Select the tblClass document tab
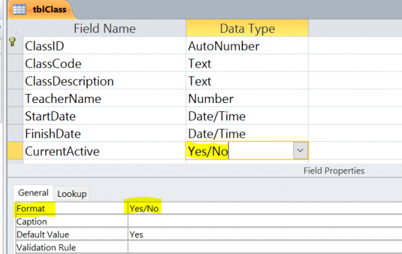 tap(41, 10)
